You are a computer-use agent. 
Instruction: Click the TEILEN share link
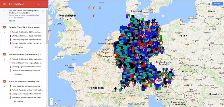pos(12,21)
